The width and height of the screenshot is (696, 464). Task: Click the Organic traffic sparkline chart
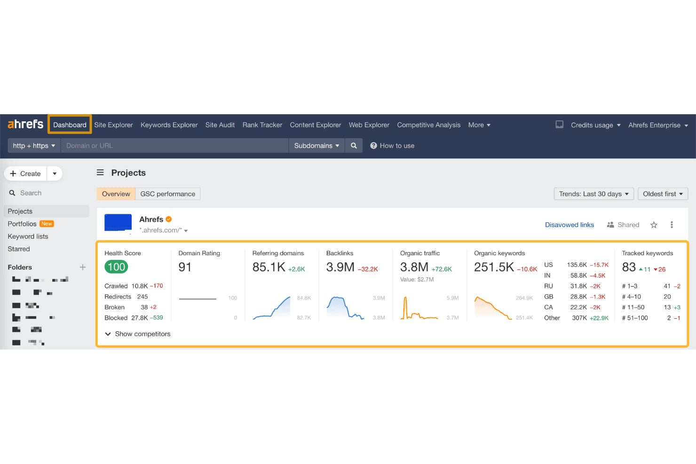[419, 308]
